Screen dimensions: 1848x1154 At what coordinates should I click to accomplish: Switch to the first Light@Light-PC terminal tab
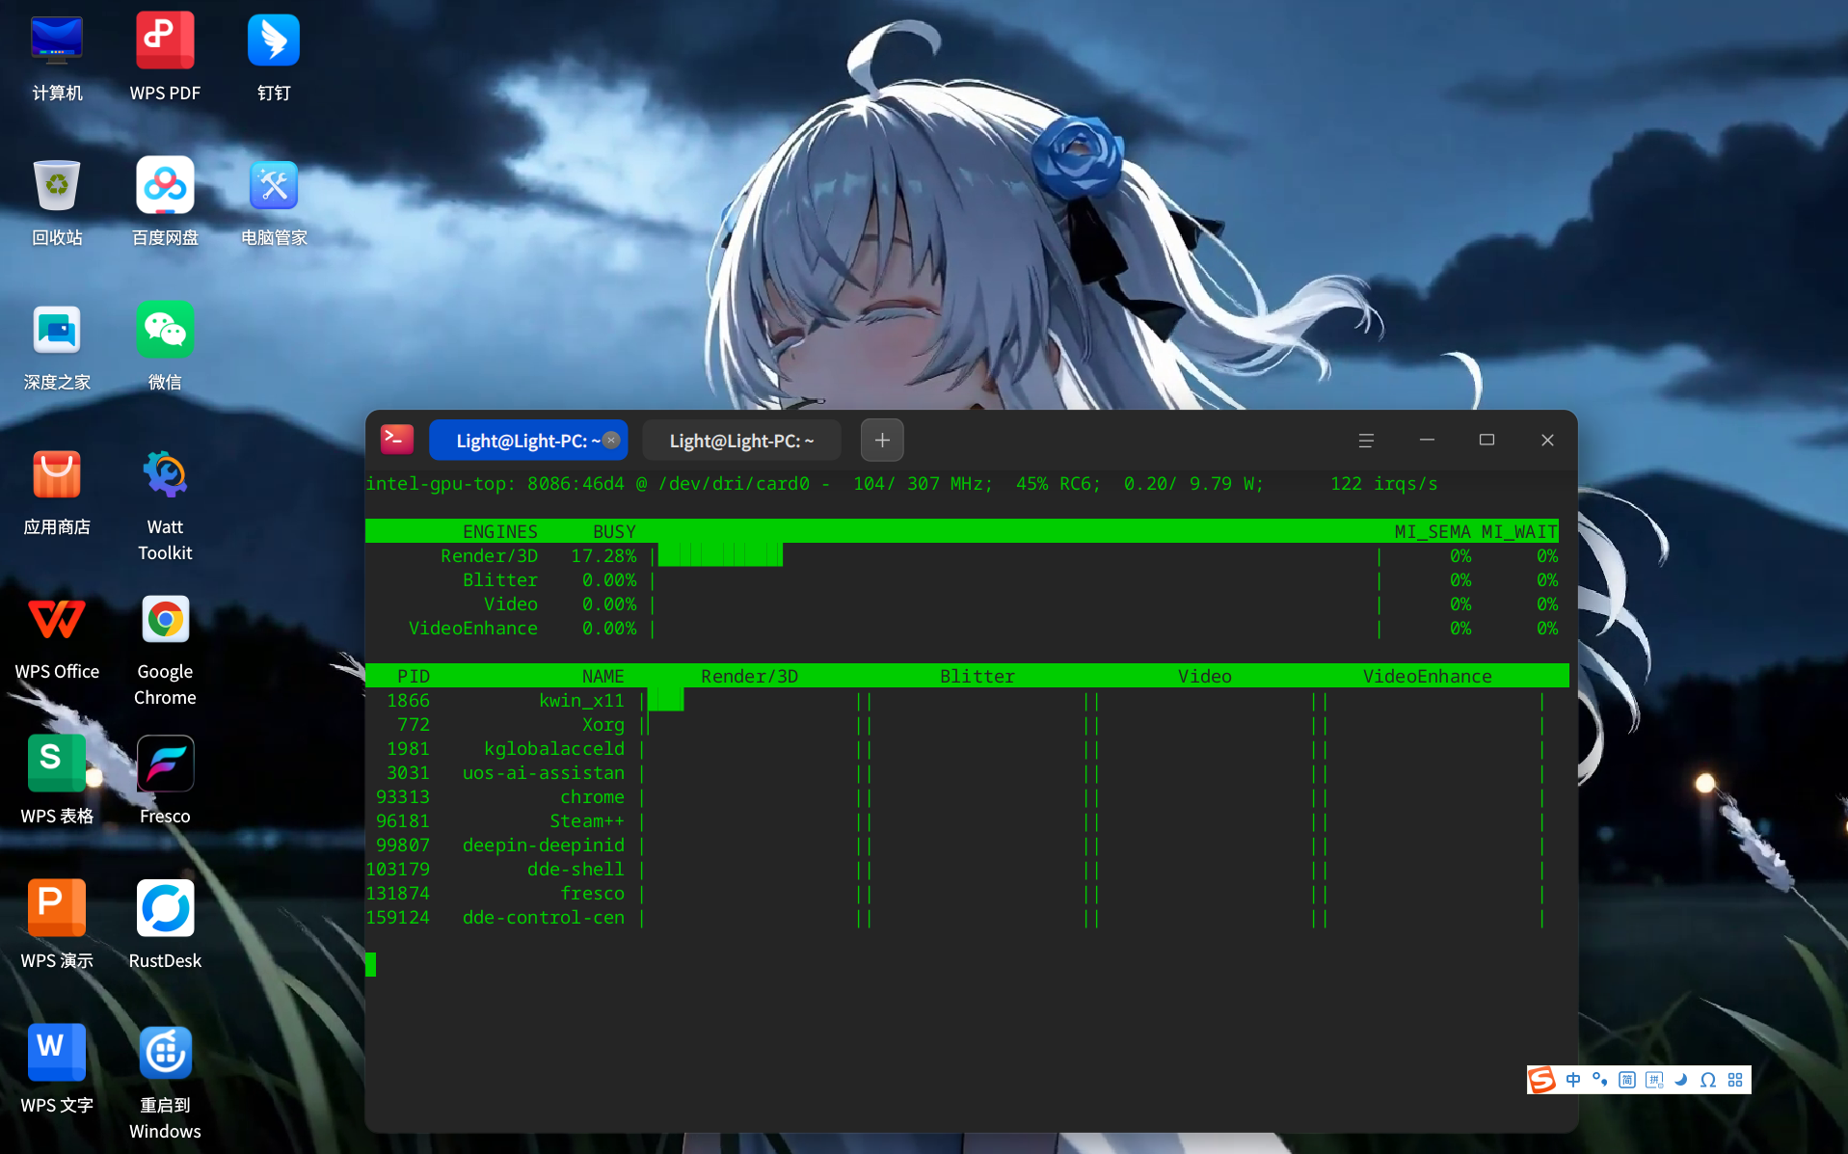click(527, 441)
